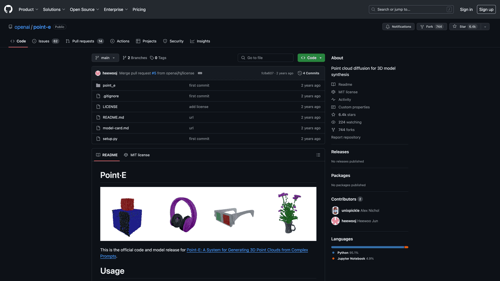Click 2 Branches link
500x281 pixels.
135,58
